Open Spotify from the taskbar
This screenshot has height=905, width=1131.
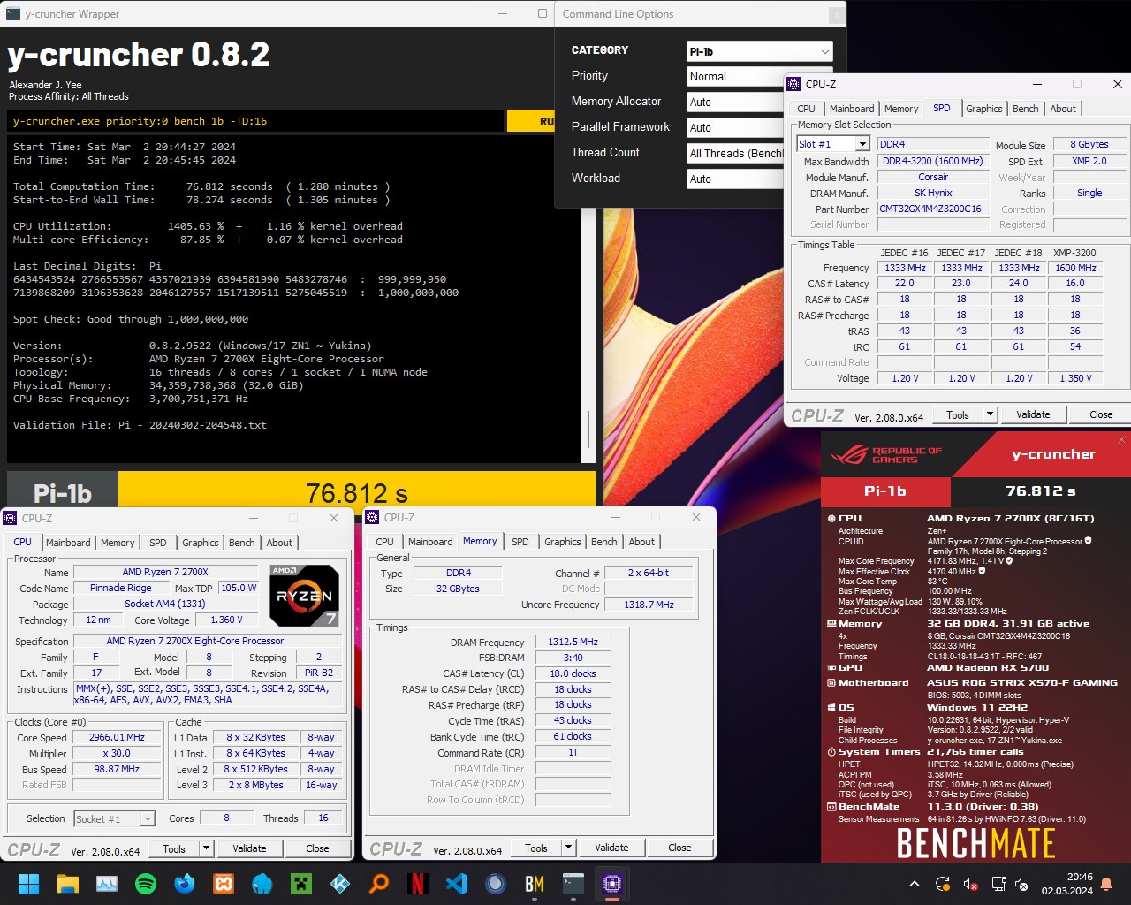pos(146,883)
